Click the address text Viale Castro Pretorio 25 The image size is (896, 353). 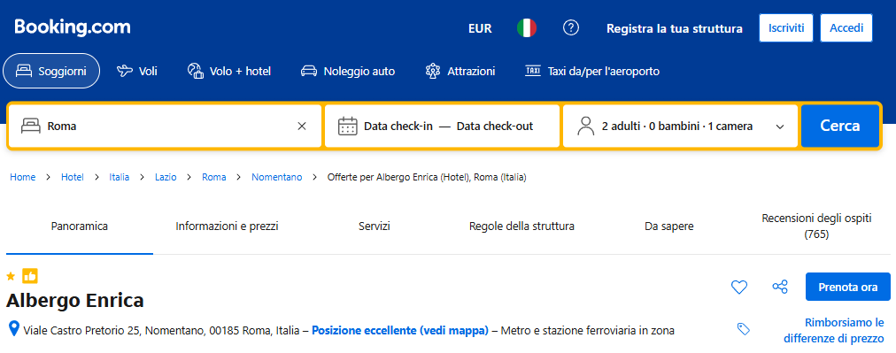81,330
